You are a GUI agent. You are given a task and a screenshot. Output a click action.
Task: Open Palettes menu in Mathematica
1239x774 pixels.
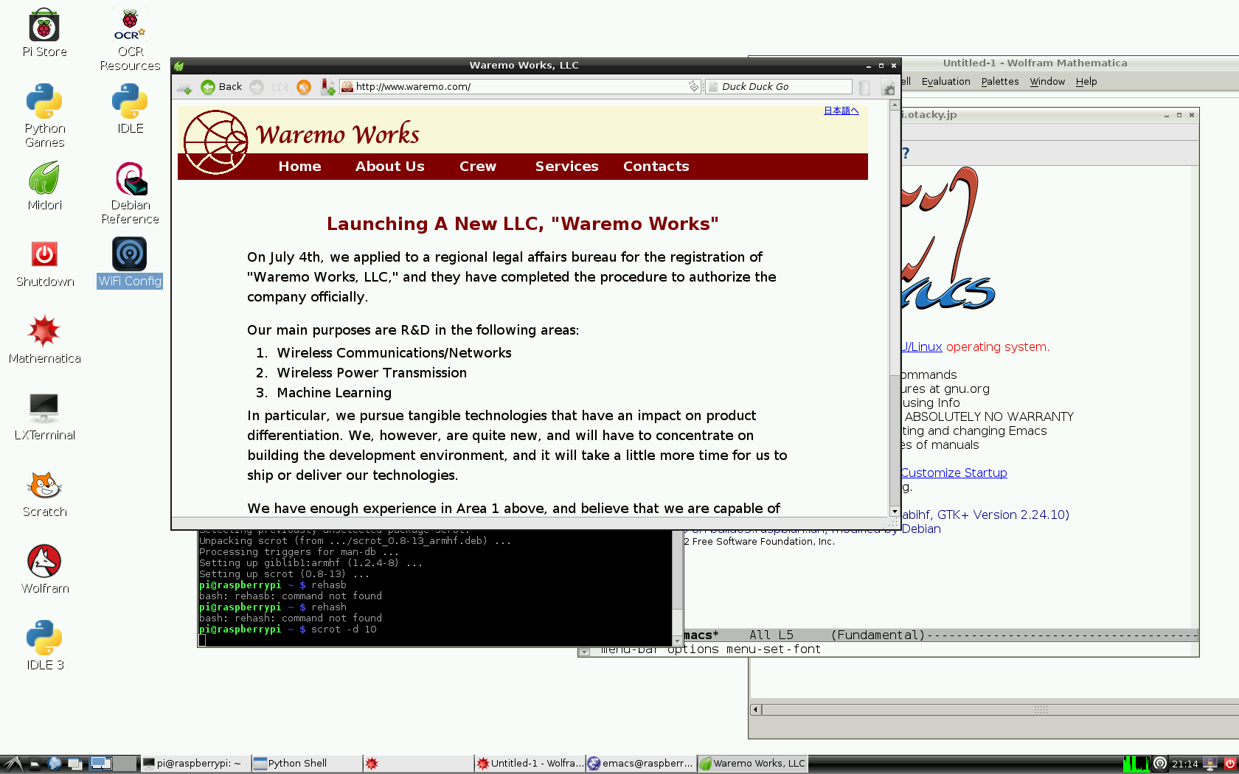(x=999, y=82)
